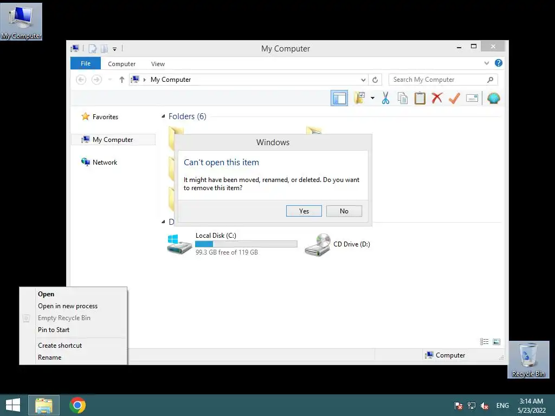Screen dimensions: 555x416
Task: Click the Local Disk (C:) usage bar
Action: pyautogui.click(x=247, y=244)
